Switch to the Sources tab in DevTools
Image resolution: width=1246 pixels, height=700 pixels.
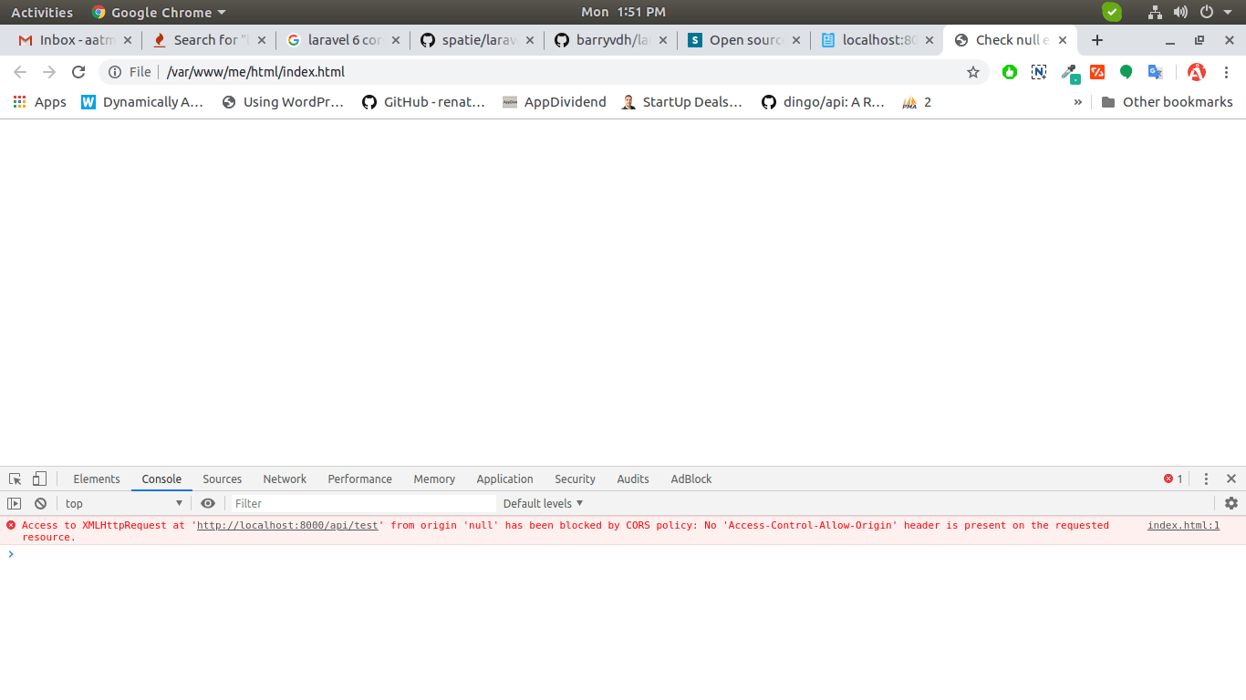(222, 479)
